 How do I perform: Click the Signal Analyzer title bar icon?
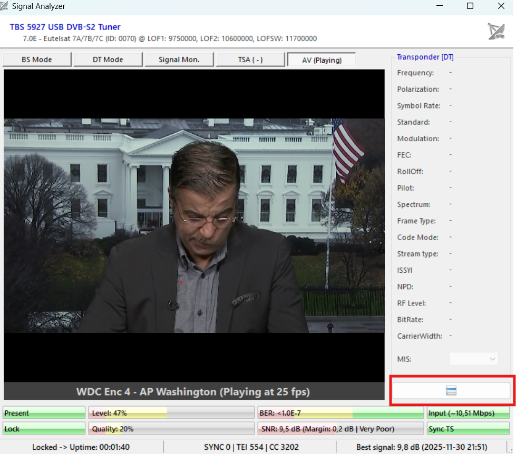pos(6,6)
